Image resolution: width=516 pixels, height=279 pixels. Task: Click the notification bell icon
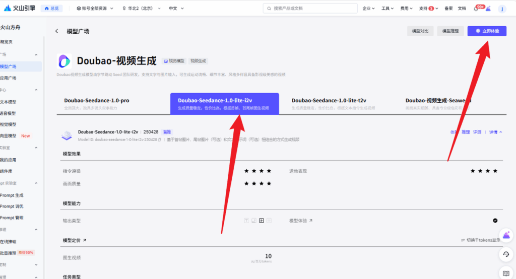pos(476,9)
